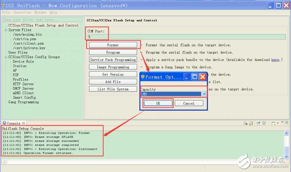Screen dimensions: 291x172
Task: Minimize the Console panel
Action: (x=282, y=123)
